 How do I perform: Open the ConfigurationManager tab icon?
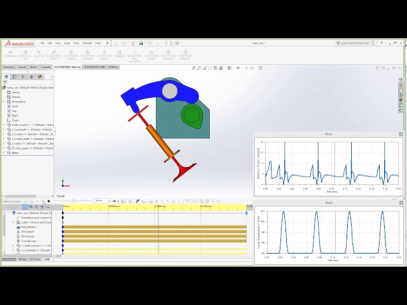(x=23, y=77)
